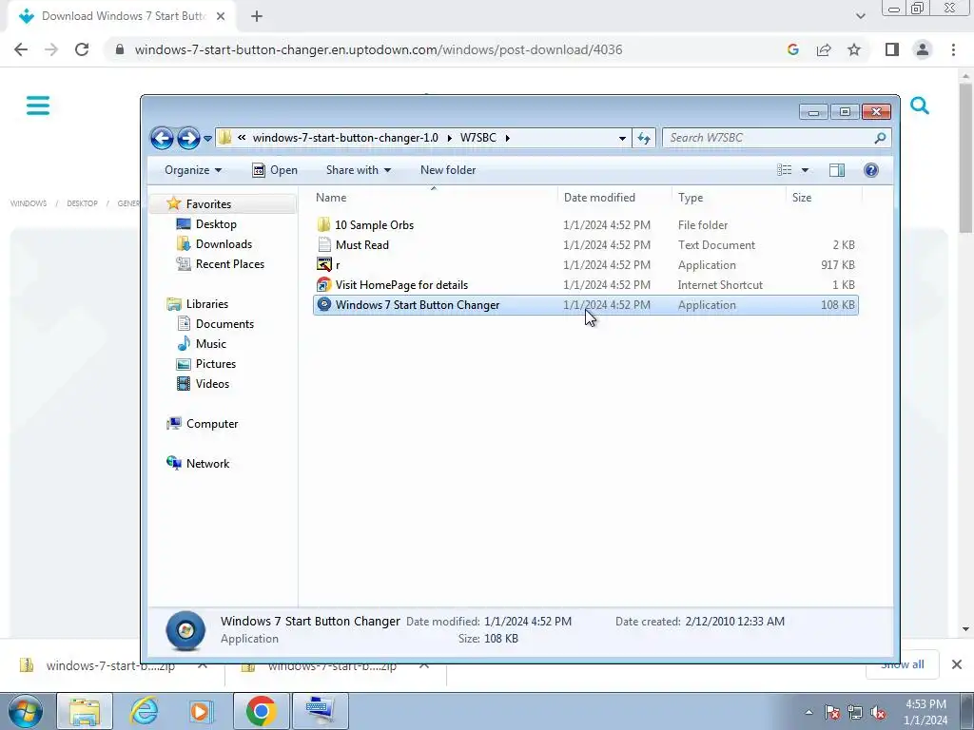Open Chrome profile icon
The width and height of the screenshot is (974, 730).
pos(923,49)
